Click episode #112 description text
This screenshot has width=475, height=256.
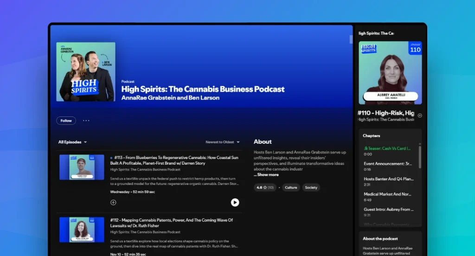pos(174,243)
